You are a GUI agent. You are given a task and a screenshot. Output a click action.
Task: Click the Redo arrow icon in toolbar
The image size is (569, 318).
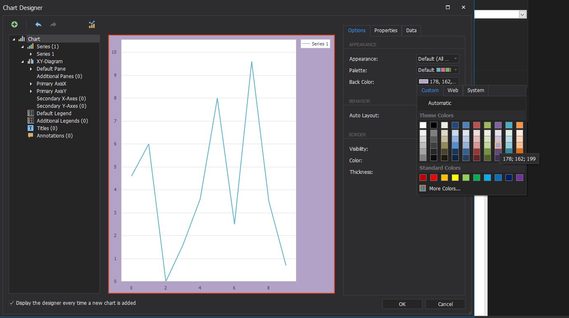pos(53,25)
